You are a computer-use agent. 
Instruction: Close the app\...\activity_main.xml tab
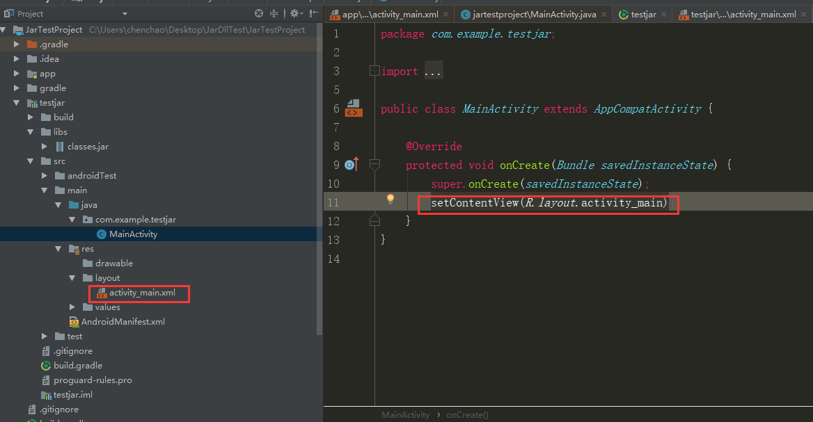click(x=445, y=15)
